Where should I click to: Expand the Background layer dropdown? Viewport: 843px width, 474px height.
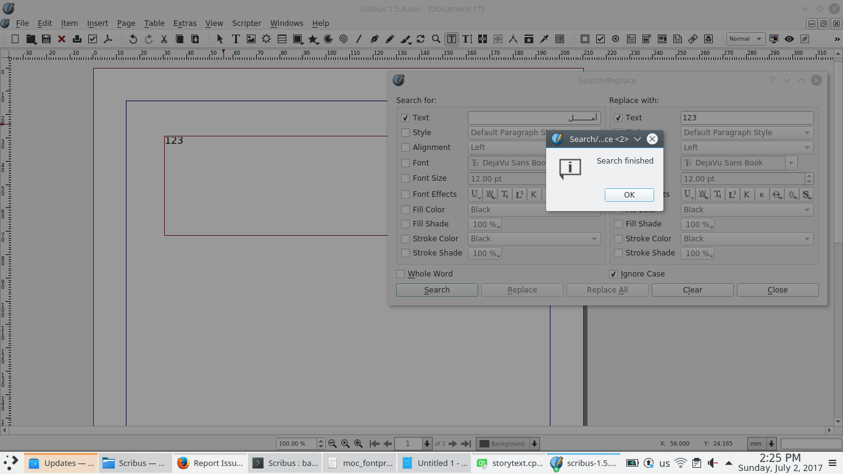534,444
